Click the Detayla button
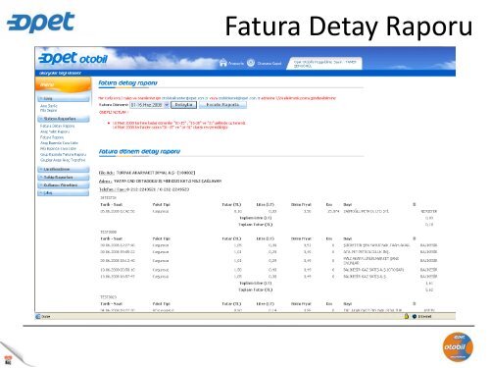 click(183, 105)
